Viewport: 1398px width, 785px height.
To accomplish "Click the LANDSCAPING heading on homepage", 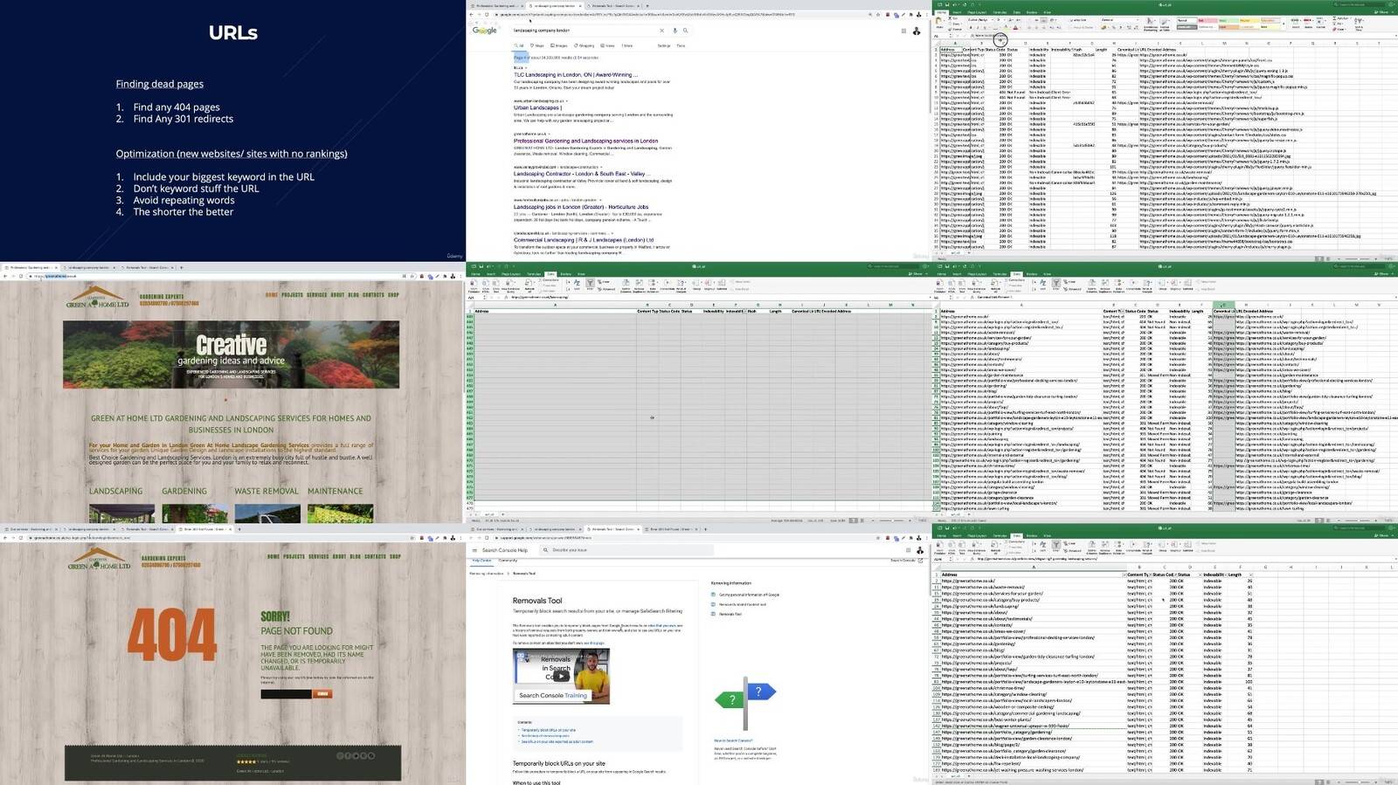I will [115, 492].
